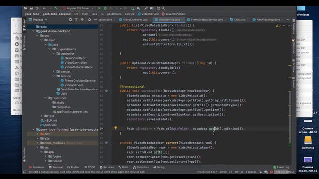Open the Database side tool window
The image size is (319, 179).
pos(294,27)
